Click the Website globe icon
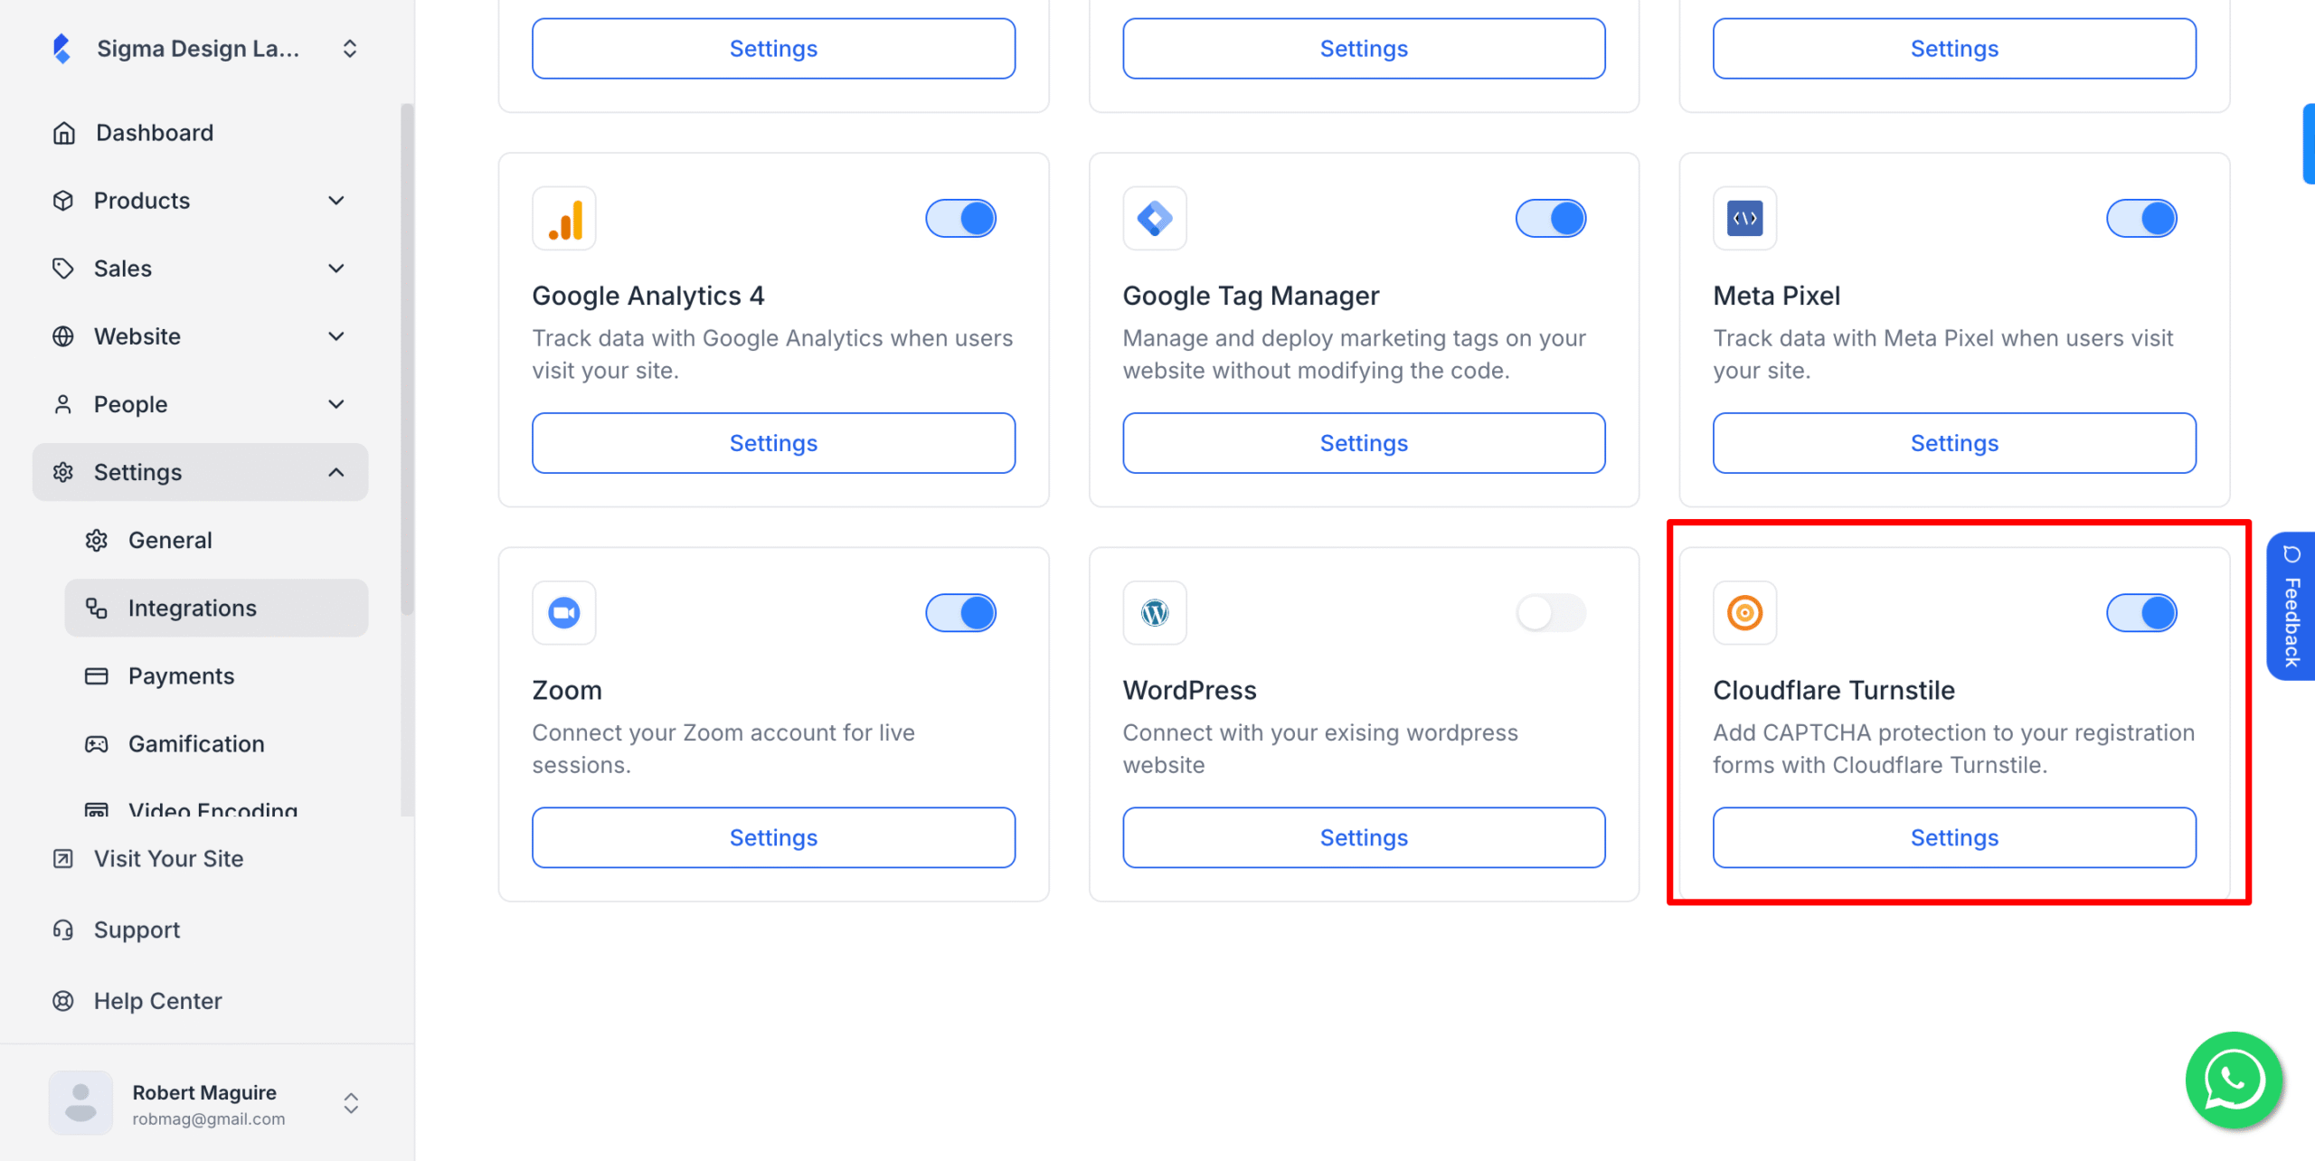This screenshot has height=1161, width=2315. [63, 336]
